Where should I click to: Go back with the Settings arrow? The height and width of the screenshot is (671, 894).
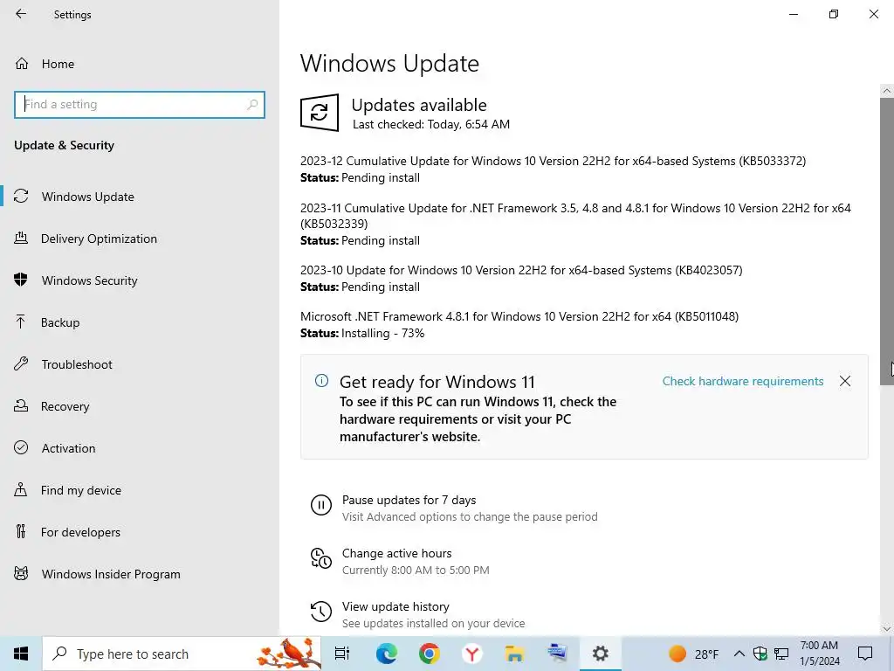(21, 14)
